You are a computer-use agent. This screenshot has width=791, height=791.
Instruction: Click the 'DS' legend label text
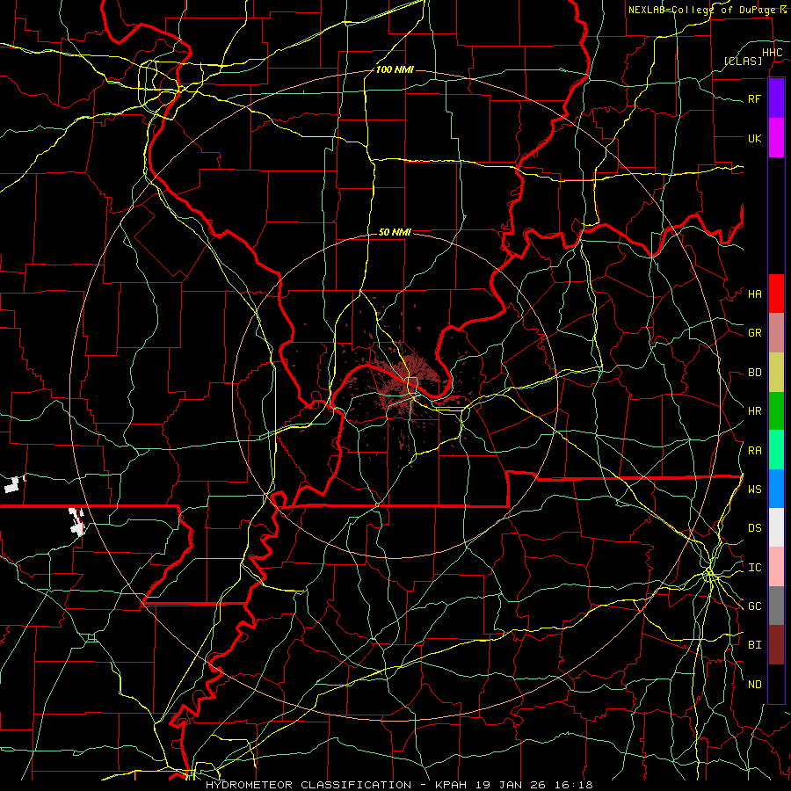pos(754,527)
